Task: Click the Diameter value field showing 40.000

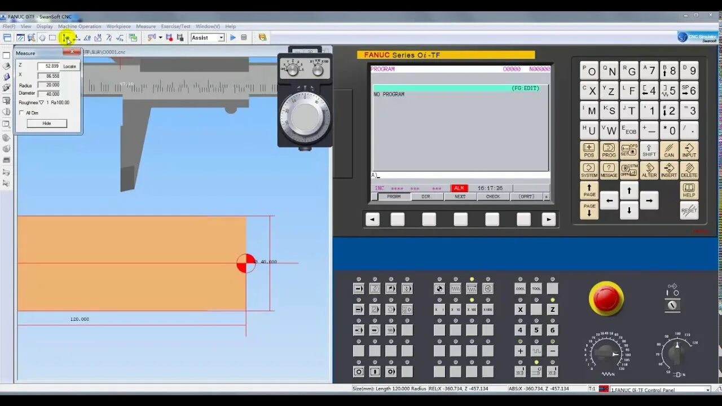Action: [49, 94]
